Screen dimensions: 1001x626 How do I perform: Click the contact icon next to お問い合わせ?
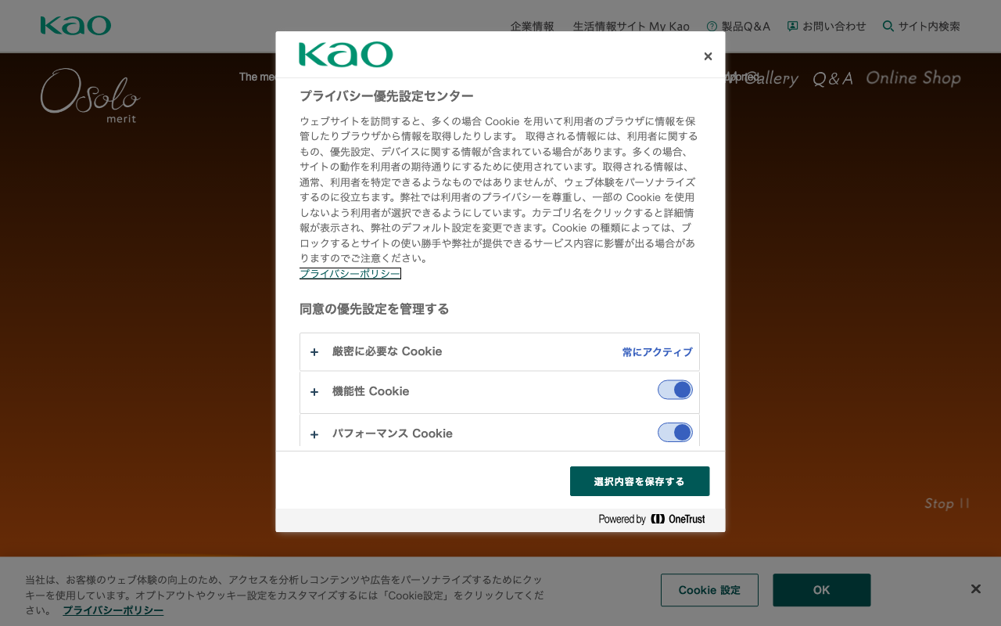(793, 26)
